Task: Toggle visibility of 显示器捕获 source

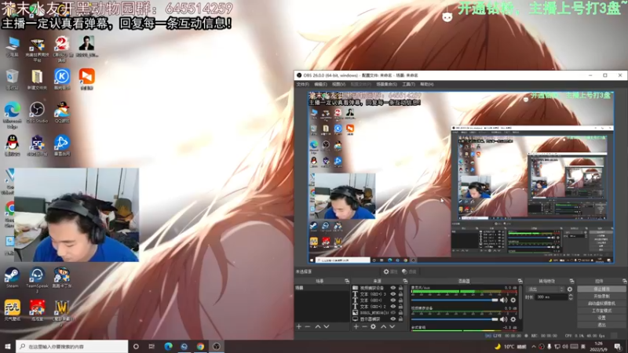Action: [393, 319]
